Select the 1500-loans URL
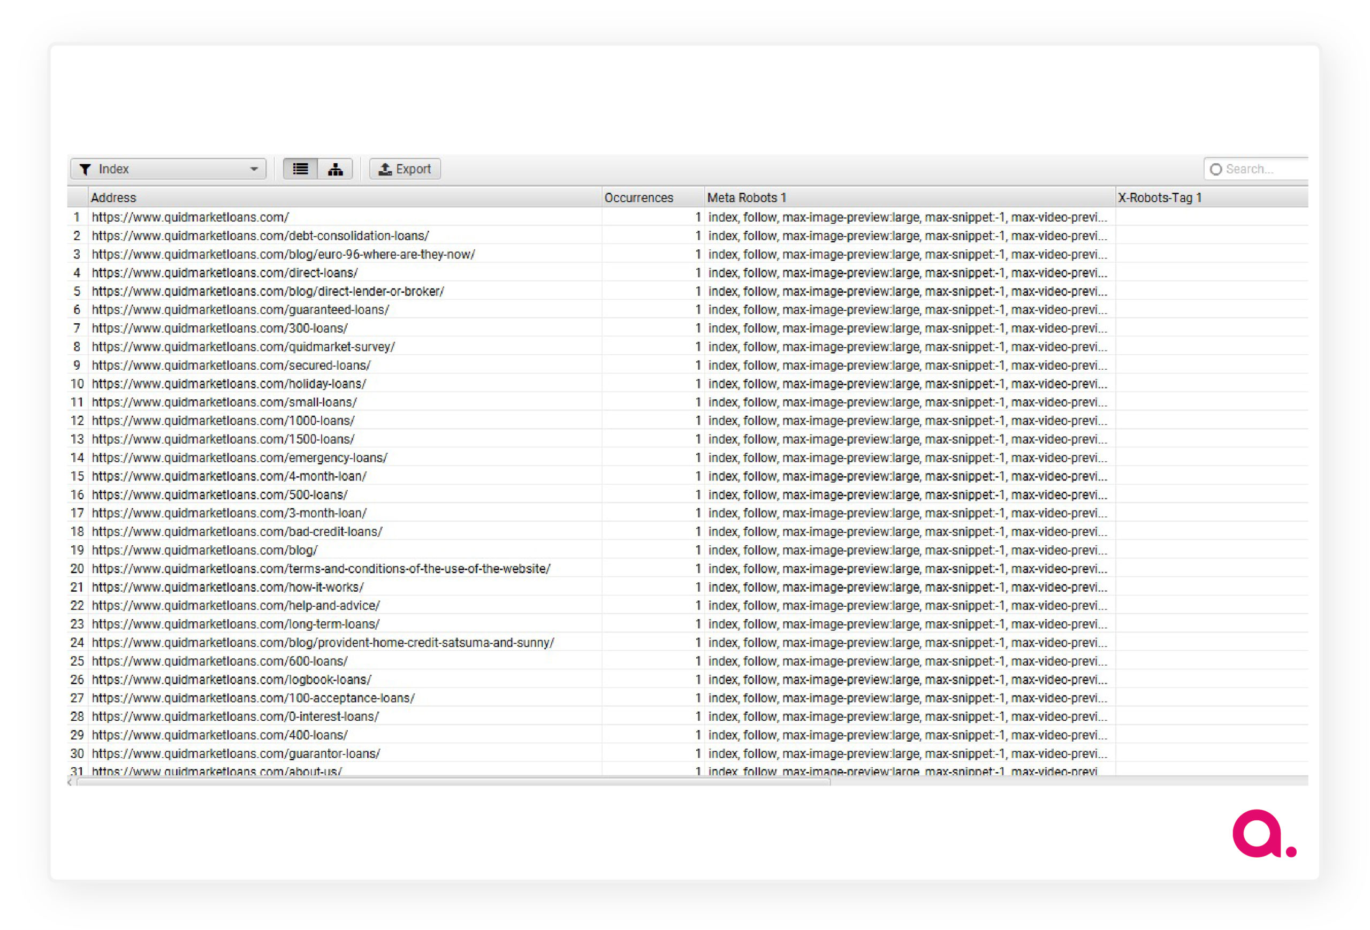 pos(223,439)
